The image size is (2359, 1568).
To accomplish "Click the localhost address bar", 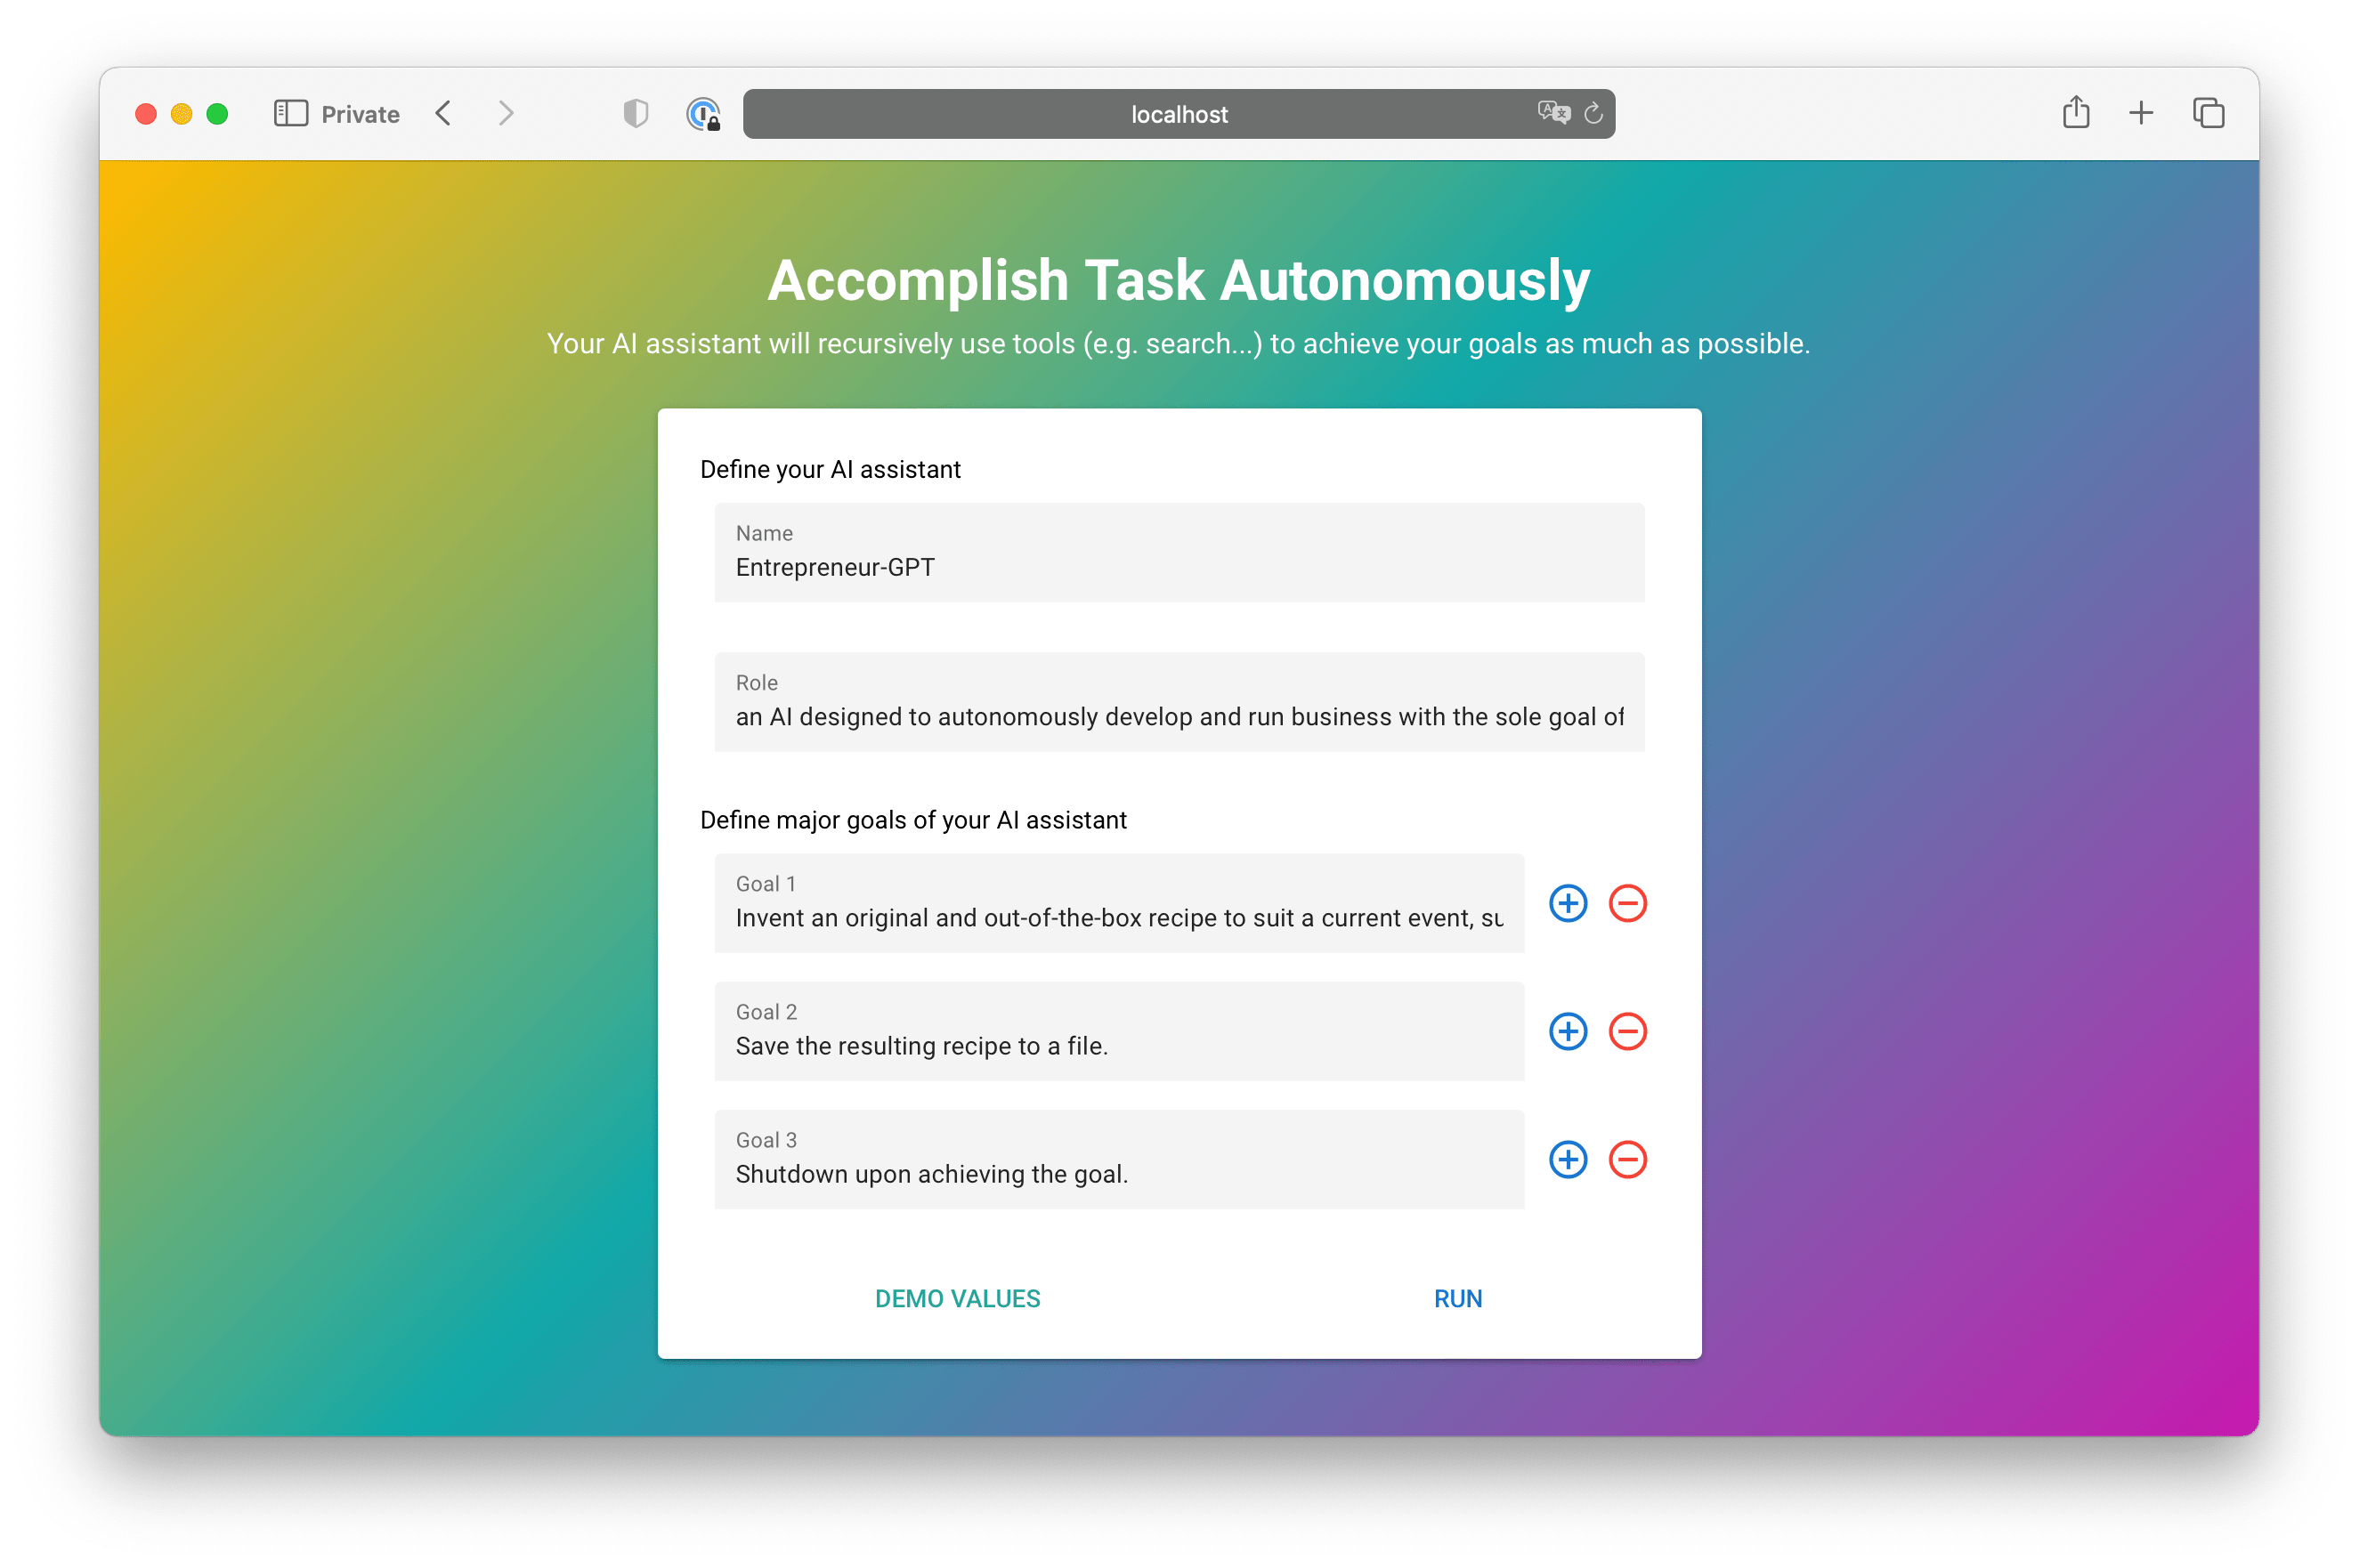I will click(1179, 114).
